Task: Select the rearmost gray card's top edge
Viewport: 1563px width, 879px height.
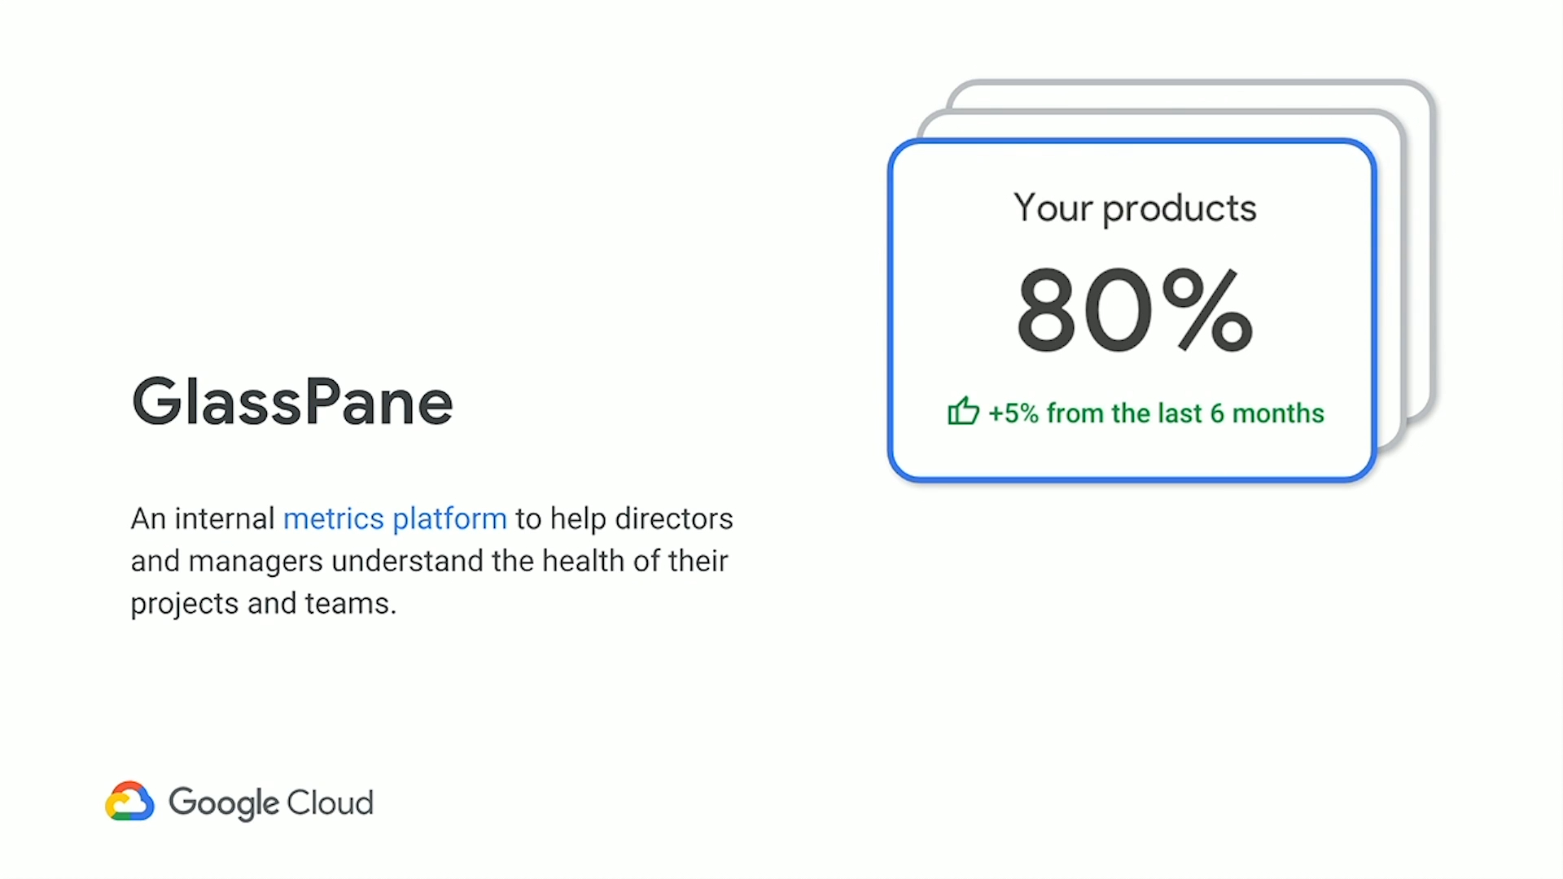Action: (x=1189, y=83)
